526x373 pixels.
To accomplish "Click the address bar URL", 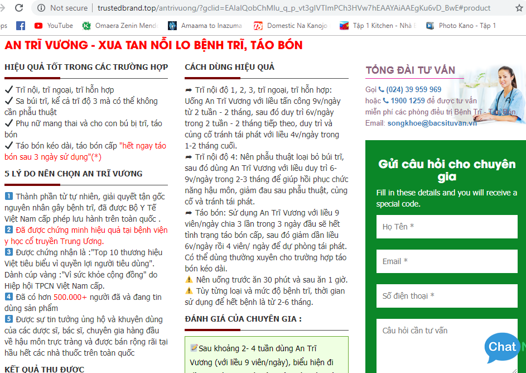I will point(293,8).
